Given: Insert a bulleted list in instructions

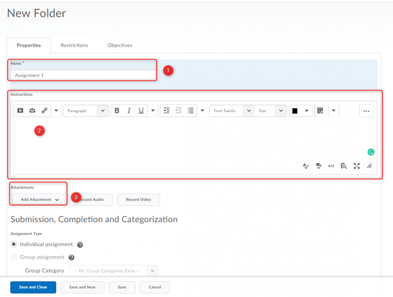Looking at the screenshot, I should [x=191, y=111].
